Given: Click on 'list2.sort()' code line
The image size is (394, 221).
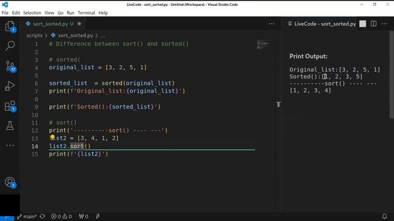Looking at the screenshot, I should 70,146.
